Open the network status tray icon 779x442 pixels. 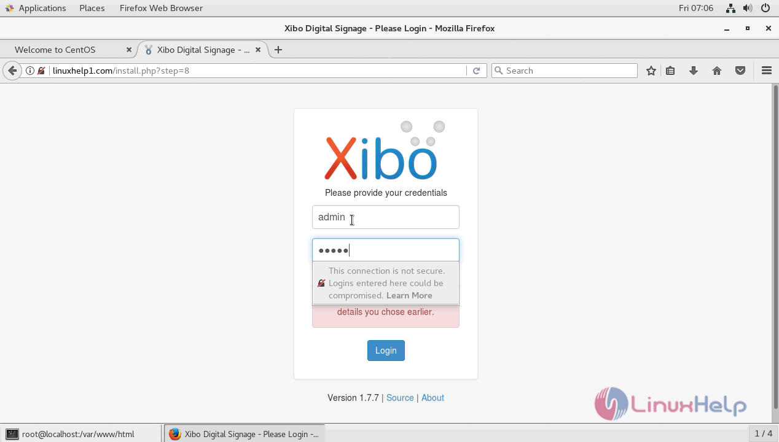click(730, 8)
